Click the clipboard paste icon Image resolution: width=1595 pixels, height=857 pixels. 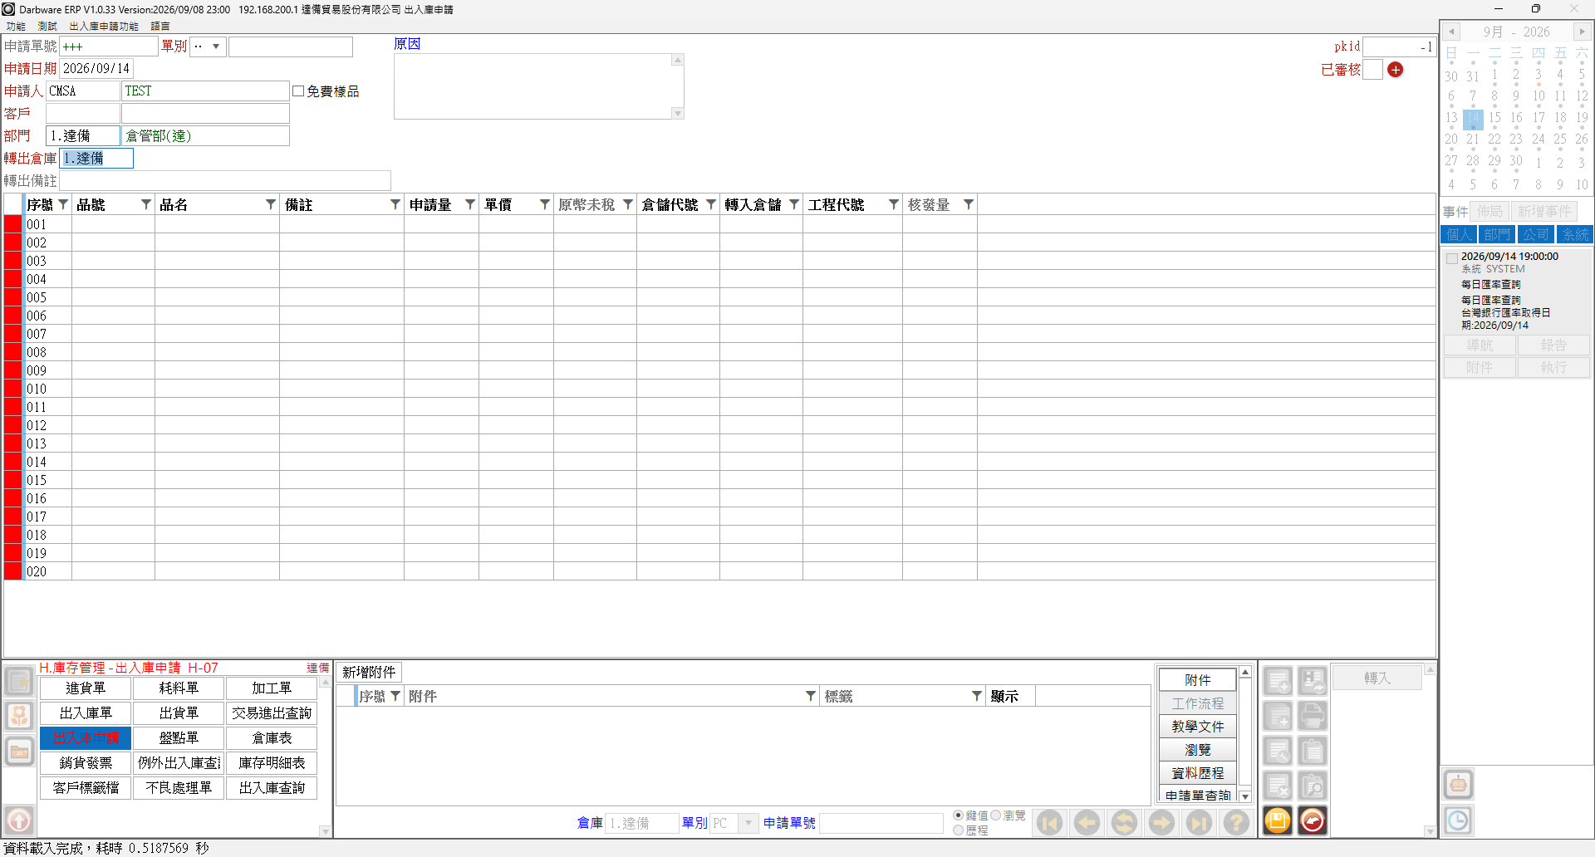[x=1313, y=751]
